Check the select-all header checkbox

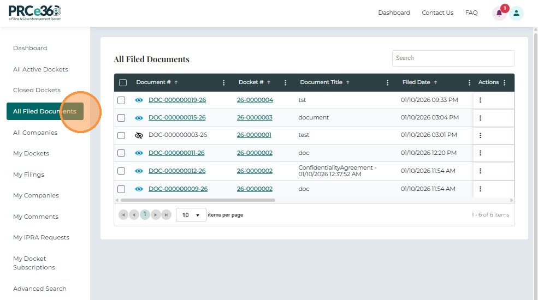[x=123, y=82]
